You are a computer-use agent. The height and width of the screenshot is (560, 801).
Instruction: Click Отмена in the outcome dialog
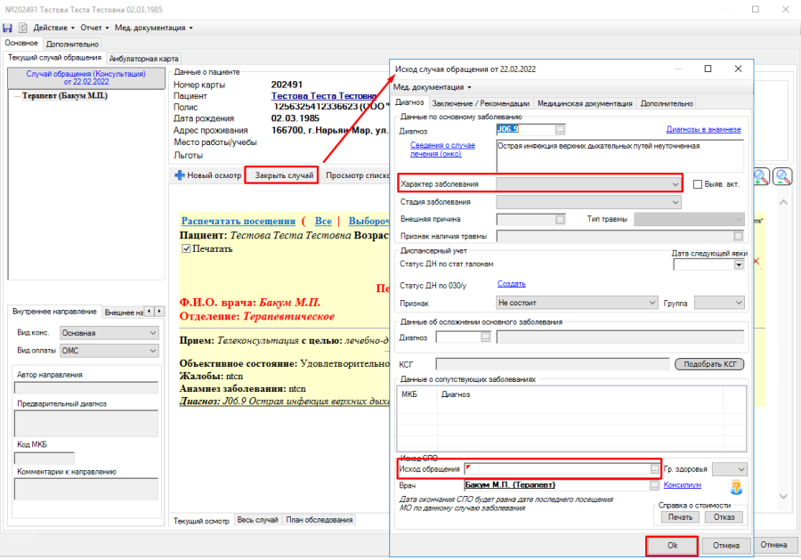pyautogui.click(x=726, y=545)
